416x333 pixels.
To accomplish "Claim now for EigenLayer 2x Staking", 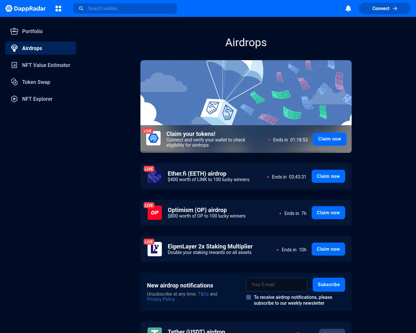I will point(328,249).
